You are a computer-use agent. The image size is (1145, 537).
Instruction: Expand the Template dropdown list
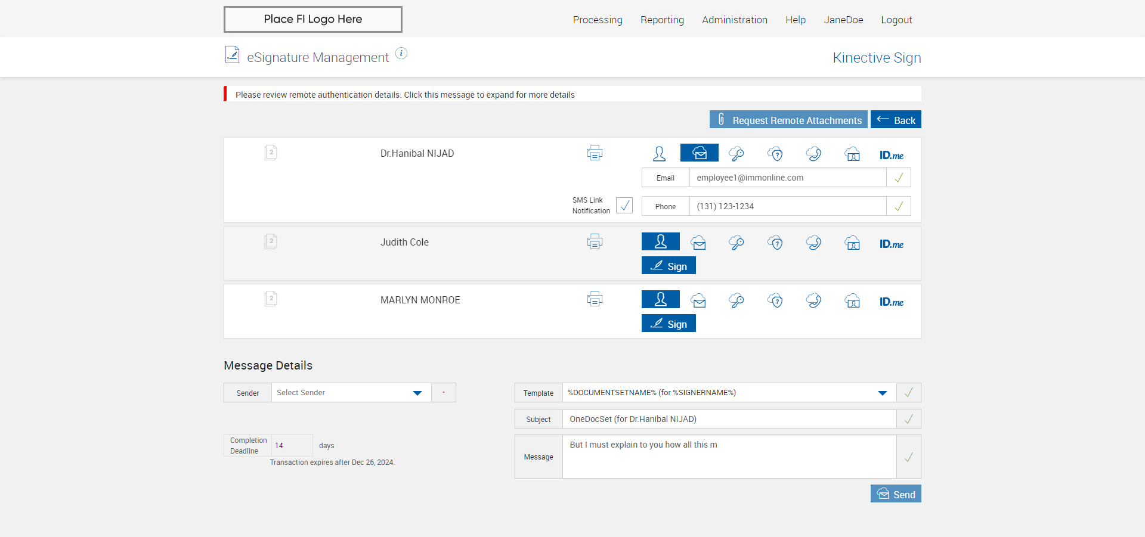click(882, 393)
